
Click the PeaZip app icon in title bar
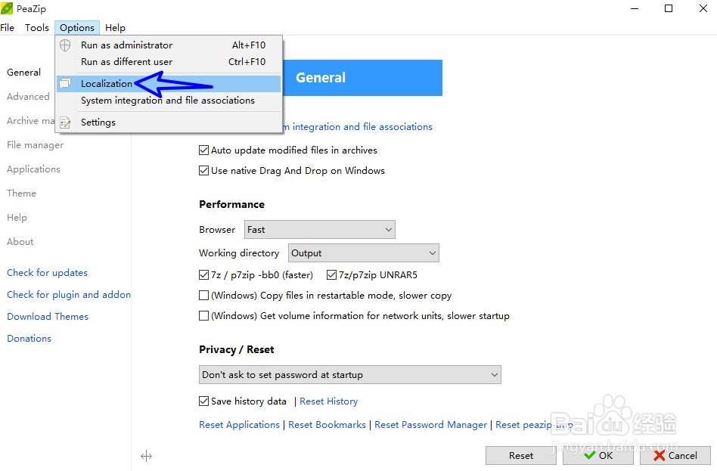[7, 8]
